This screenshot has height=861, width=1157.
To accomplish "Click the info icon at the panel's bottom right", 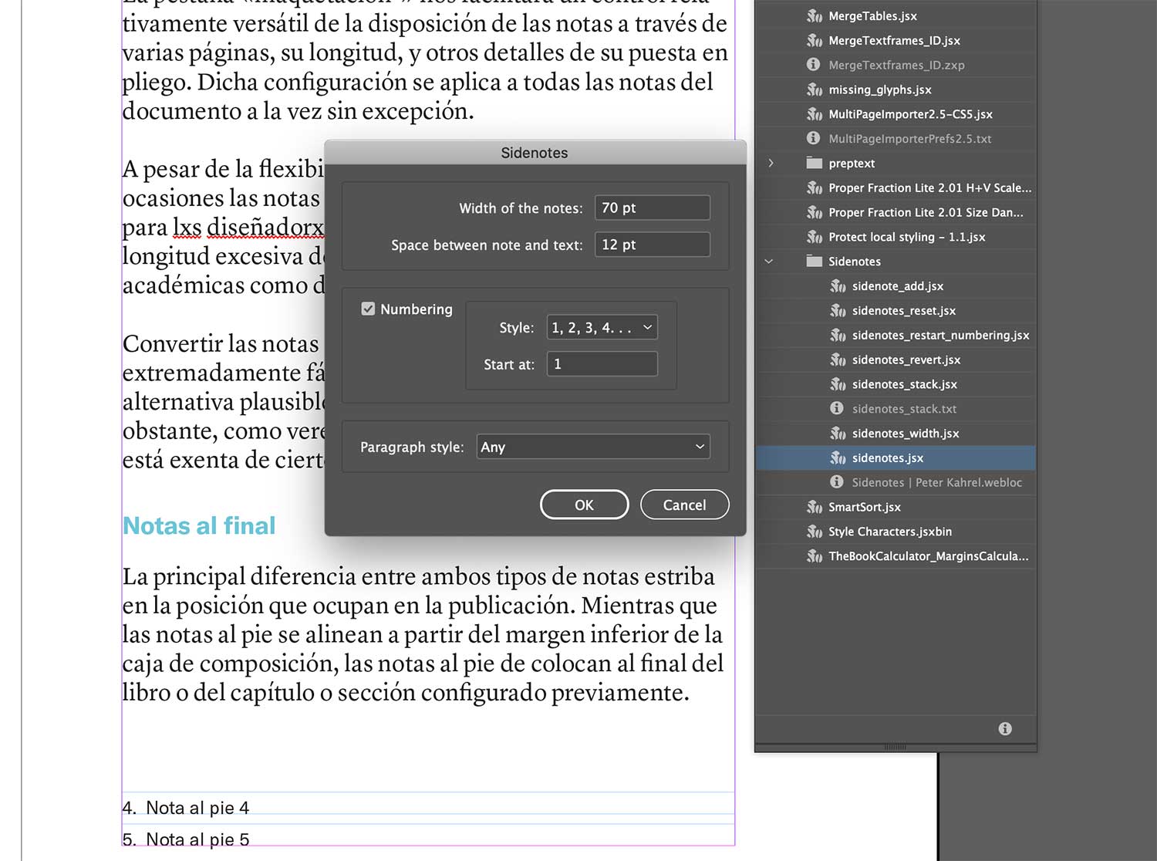I will (1004, 728).
